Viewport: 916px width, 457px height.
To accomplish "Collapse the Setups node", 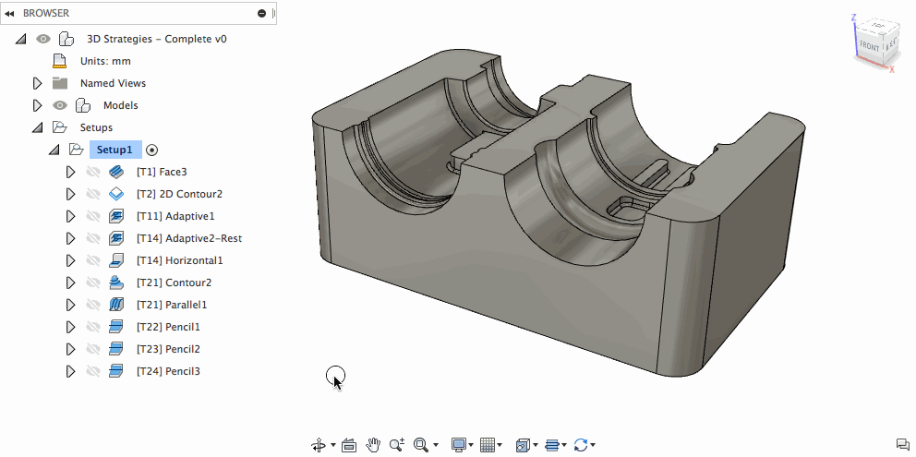I will [38, 127].
